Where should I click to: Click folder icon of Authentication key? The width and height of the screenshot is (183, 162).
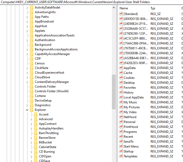coord(31,40)
